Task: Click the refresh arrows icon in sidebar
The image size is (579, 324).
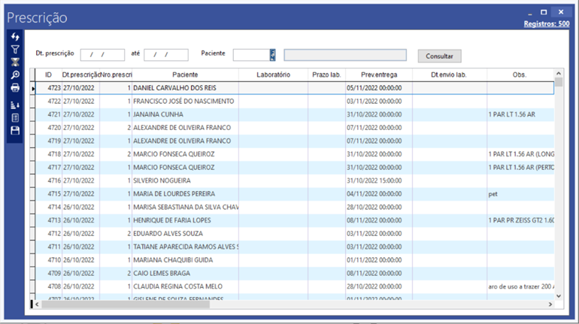Action: coord(15,37)
